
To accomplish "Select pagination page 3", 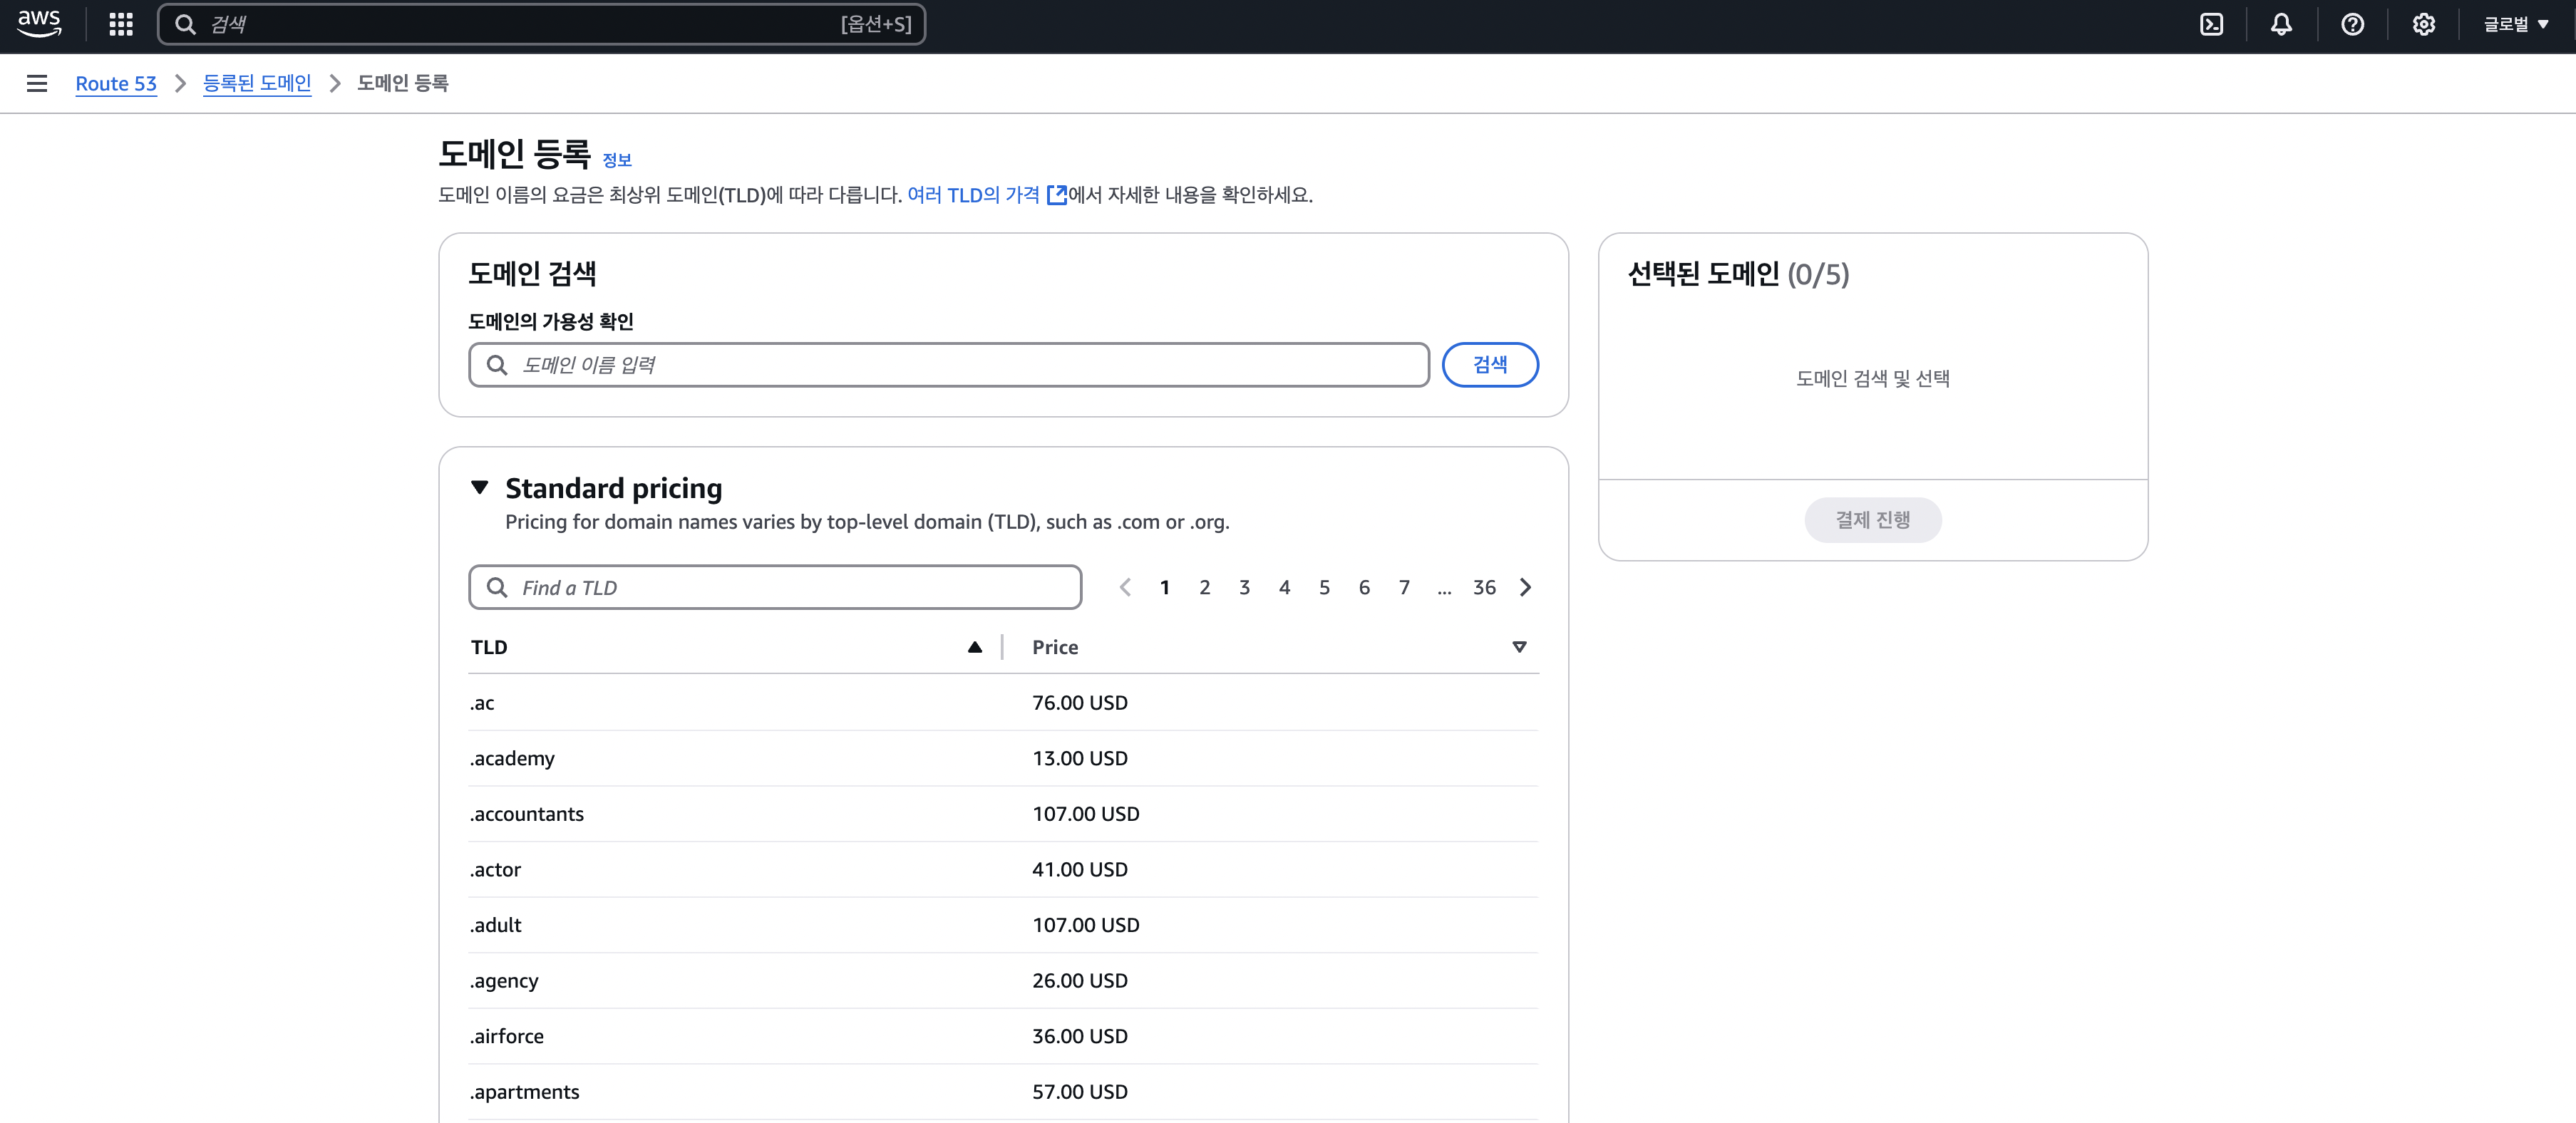I will click(1244, 588).
